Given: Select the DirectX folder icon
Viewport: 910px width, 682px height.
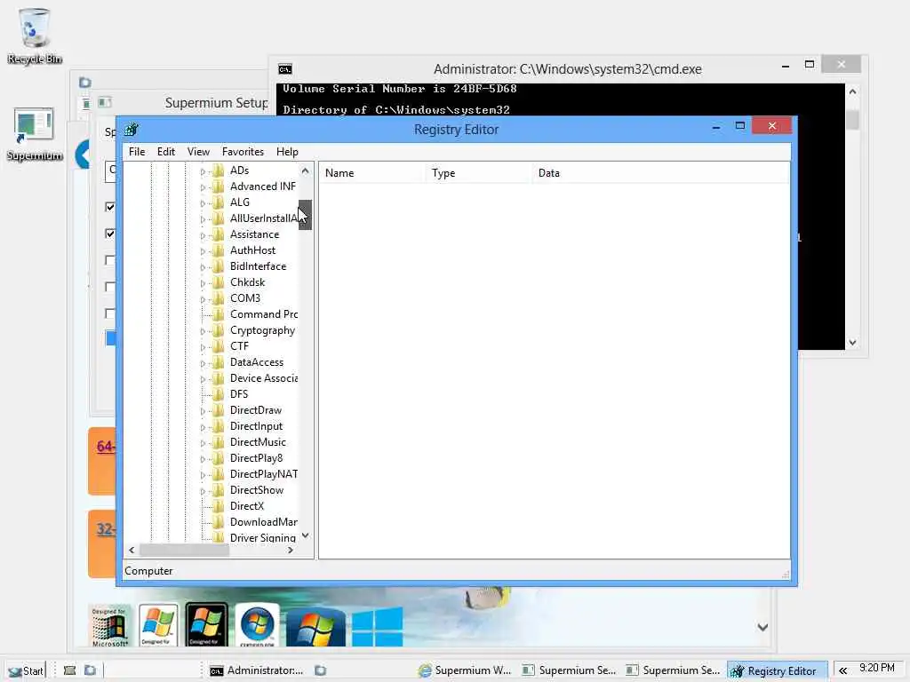Looking at the screenshot, I should (219, 506).
